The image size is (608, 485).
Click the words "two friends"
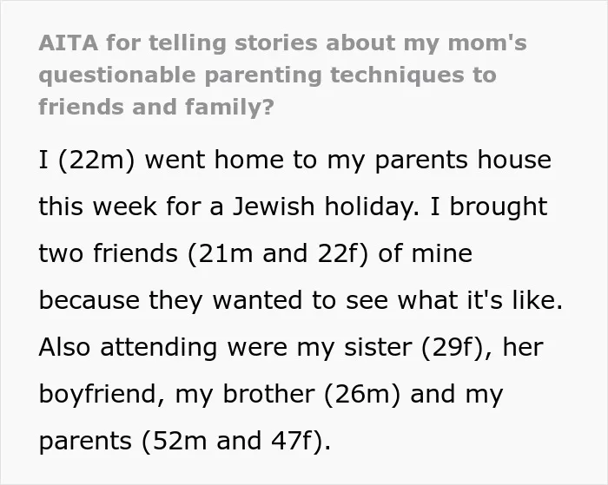tap(109, 253)
